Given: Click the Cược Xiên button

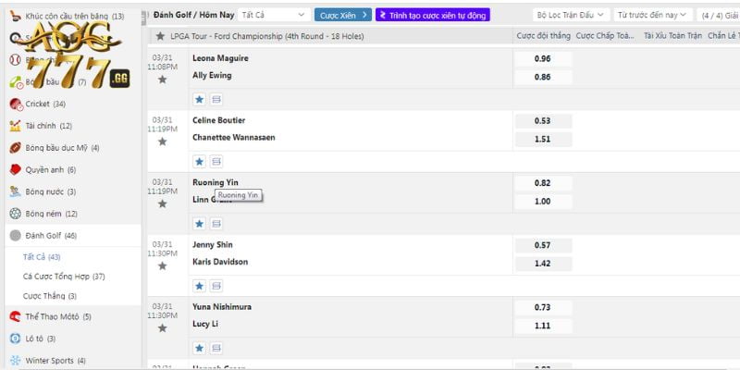Looking at the screenshot, I should [x=343, y=15].
